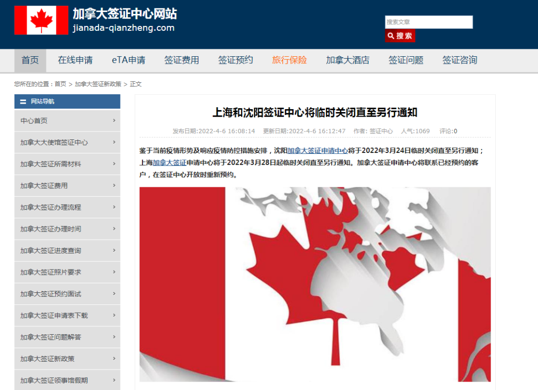Open the 签证预约 menu item
538x390 pixels.
(x=235, y=60)
